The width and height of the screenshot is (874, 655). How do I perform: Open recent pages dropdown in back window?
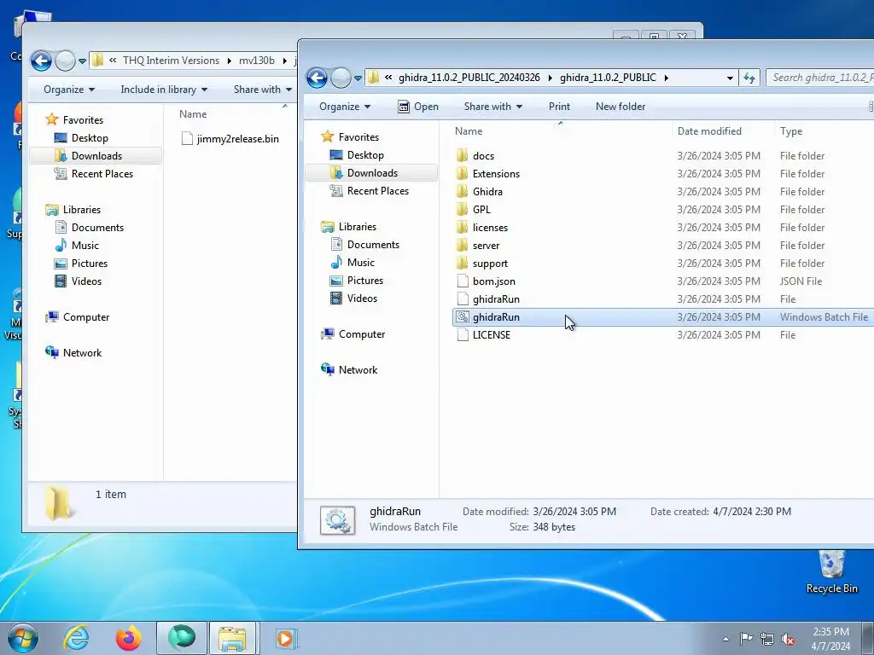tap(82, 61)
